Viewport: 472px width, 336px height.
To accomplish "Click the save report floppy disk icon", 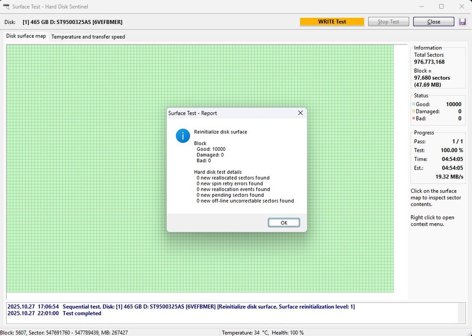I will point(463,22).
